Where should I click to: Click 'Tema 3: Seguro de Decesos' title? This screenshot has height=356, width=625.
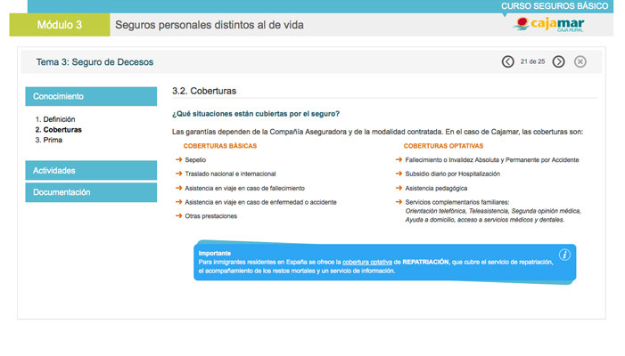coord(95,62)
